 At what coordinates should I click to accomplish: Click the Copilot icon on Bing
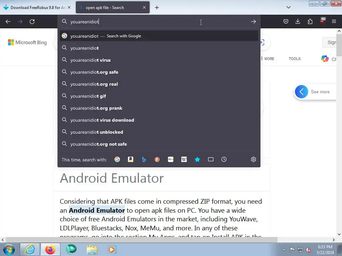(x=325, y=59)
